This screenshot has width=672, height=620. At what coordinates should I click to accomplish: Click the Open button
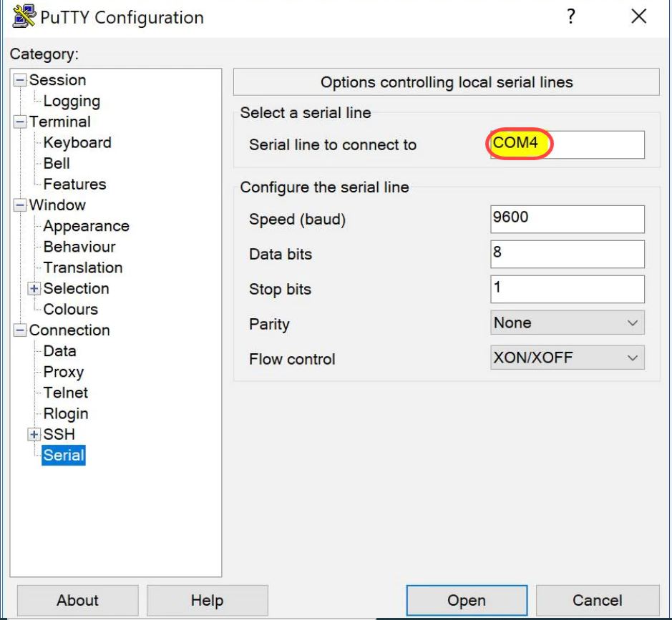click(467, 600)
